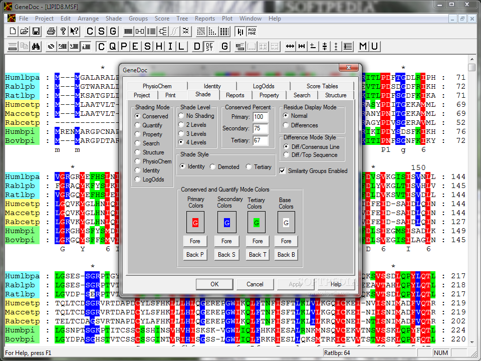Click the Primary conserved percent field

click(261, 117)
